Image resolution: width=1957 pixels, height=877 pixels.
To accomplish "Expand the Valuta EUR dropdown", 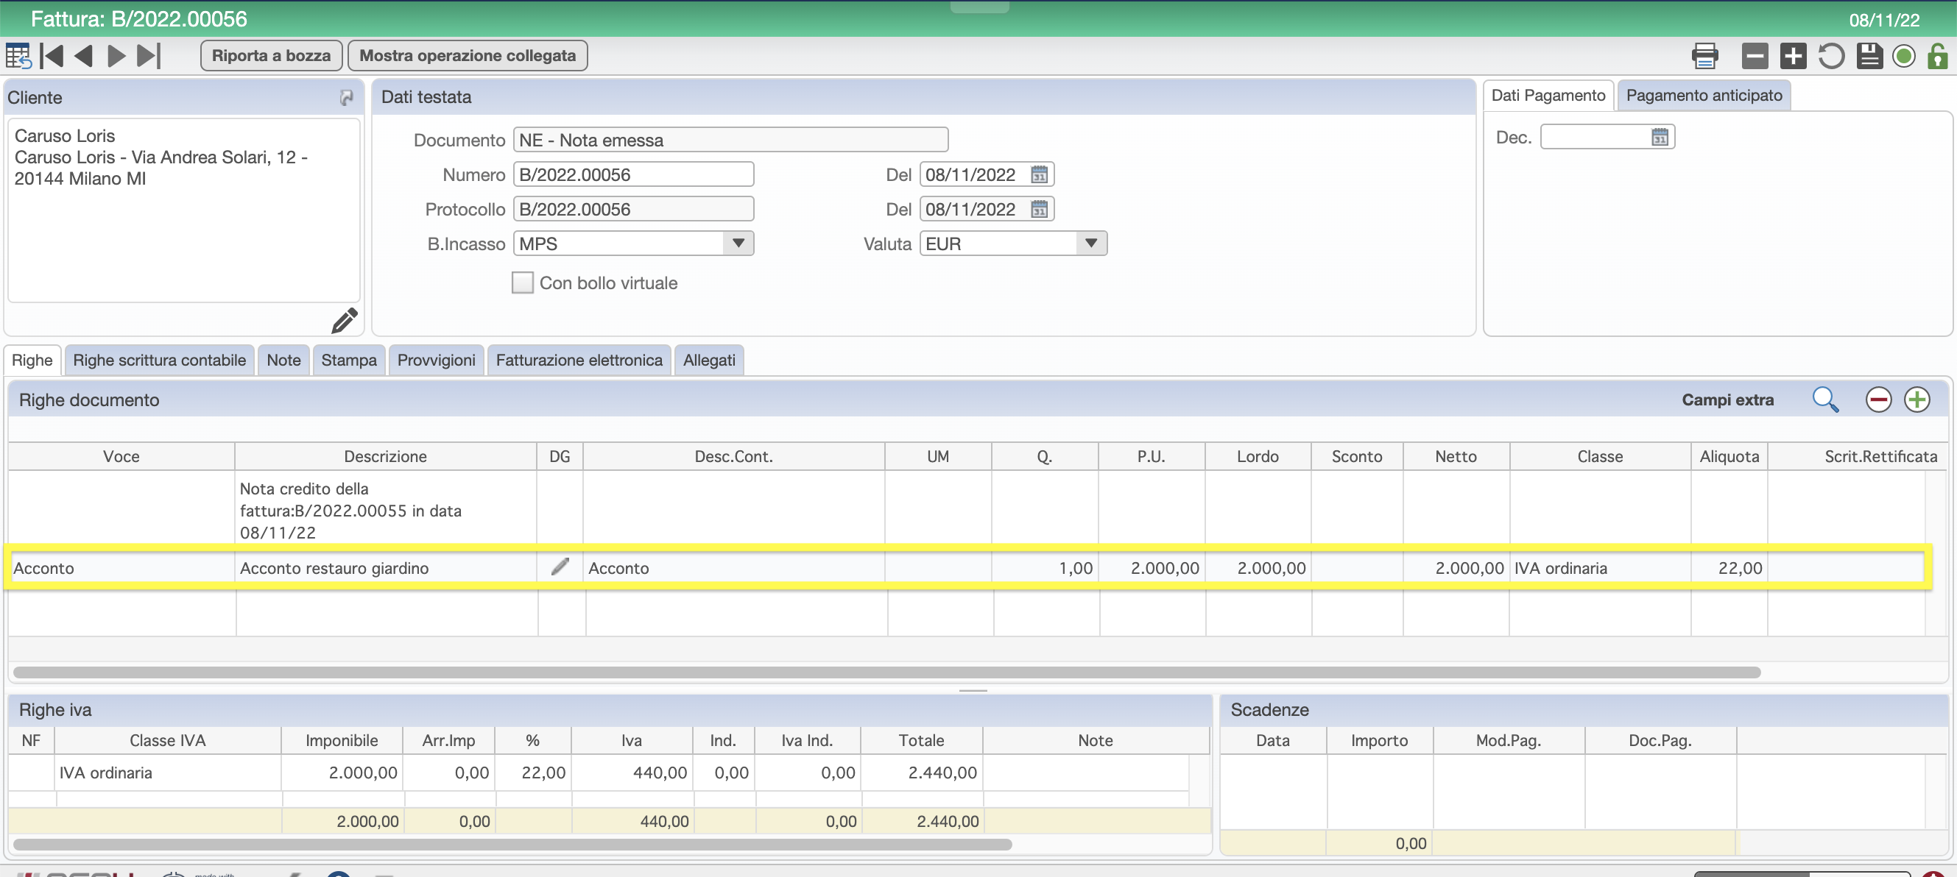I will 1091,243.
